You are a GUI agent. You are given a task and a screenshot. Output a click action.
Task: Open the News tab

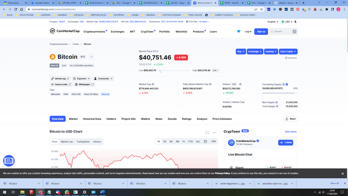click(x=159, y=119)
